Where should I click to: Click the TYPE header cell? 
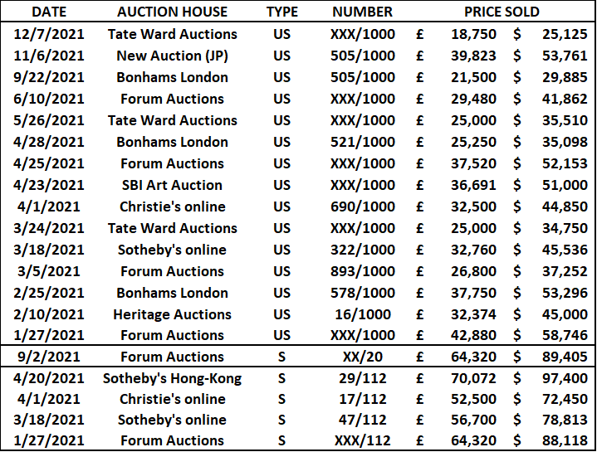coord(281,12)
